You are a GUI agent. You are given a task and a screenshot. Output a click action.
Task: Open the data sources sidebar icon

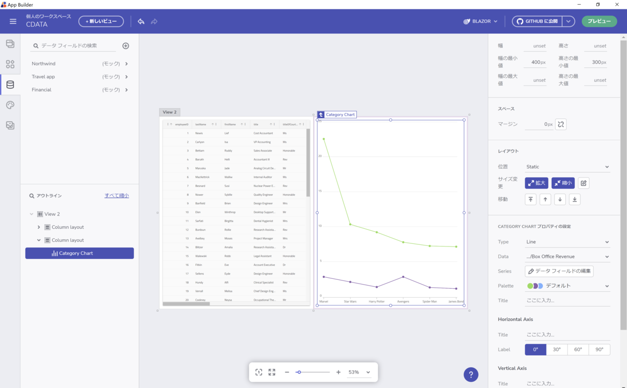click(10, 85)
